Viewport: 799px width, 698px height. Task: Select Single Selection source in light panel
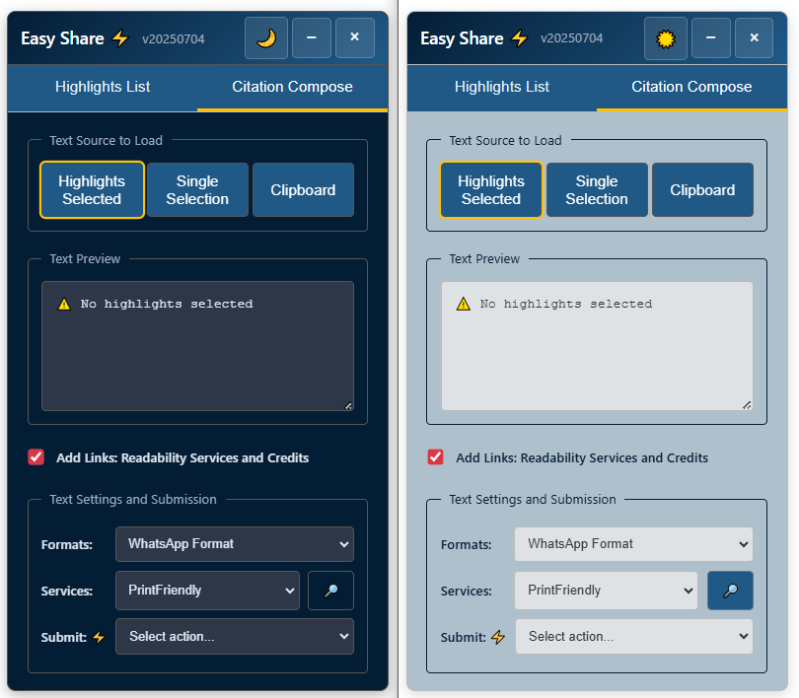597,190
